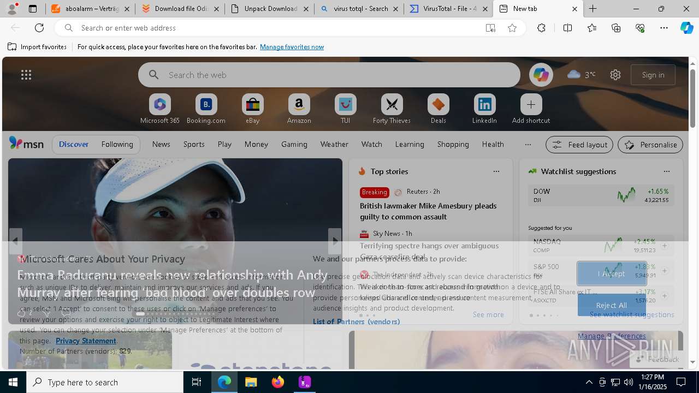Add NASDAQ to watchlist plus button
The height and width of the screenshot is (393, 699).
coord(665,246)
